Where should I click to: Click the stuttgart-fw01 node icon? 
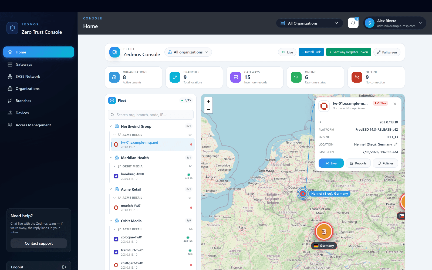[x=116, y=265]
